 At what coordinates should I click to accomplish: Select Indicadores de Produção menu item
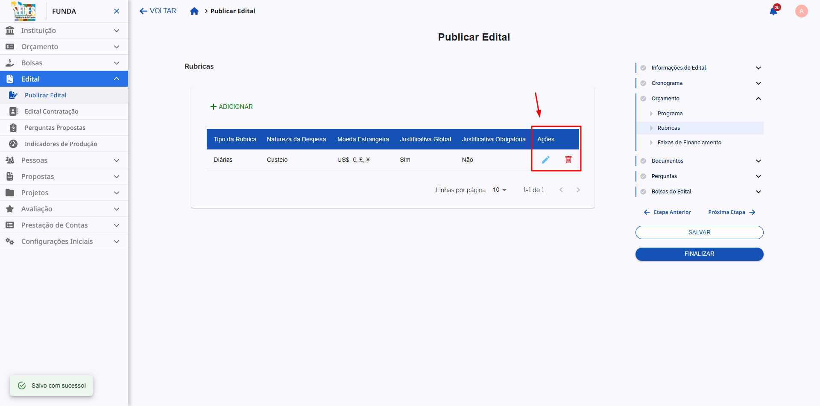pos(61,144)
